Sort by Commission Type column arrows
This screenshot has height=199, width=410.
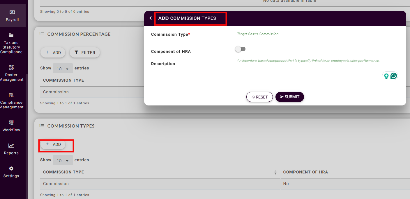click(x=275, y=173)
